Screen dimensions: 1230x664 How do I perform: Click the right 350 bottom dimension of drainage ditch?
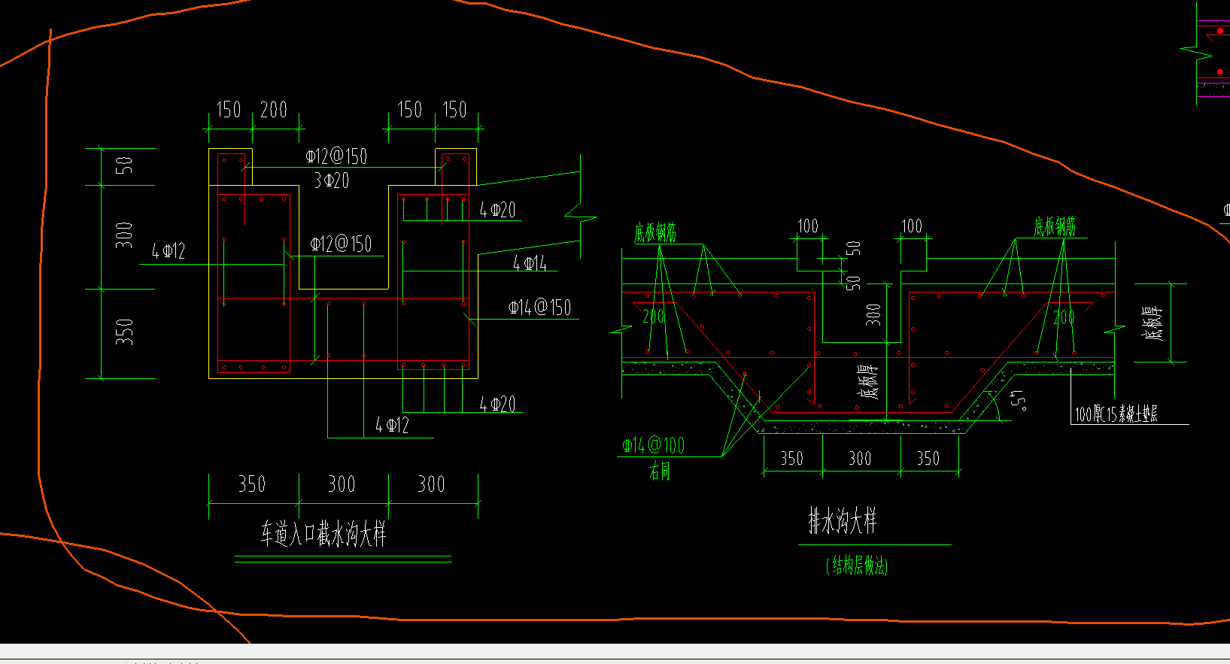pyautogui.click(x=928, y=458)
